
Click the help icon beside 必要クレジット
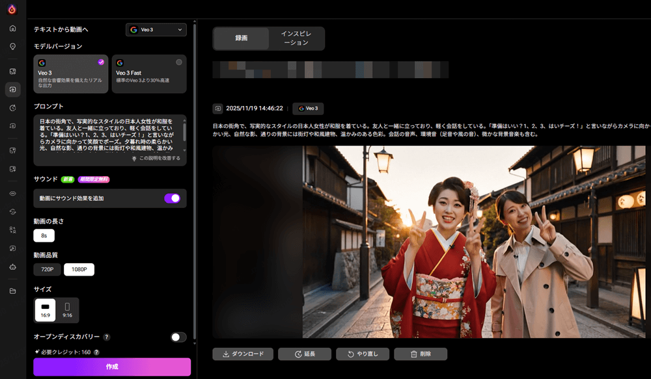(x=96, y=352)
